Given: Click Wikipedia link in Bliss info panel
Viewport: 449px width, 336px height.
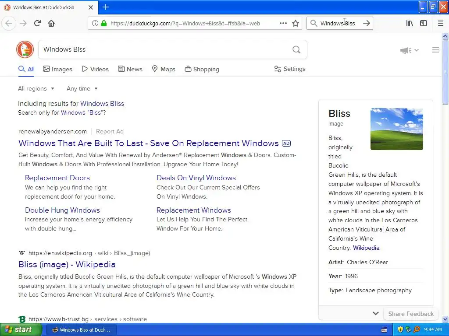Looking at the screenshot, I should coord(366,248).
